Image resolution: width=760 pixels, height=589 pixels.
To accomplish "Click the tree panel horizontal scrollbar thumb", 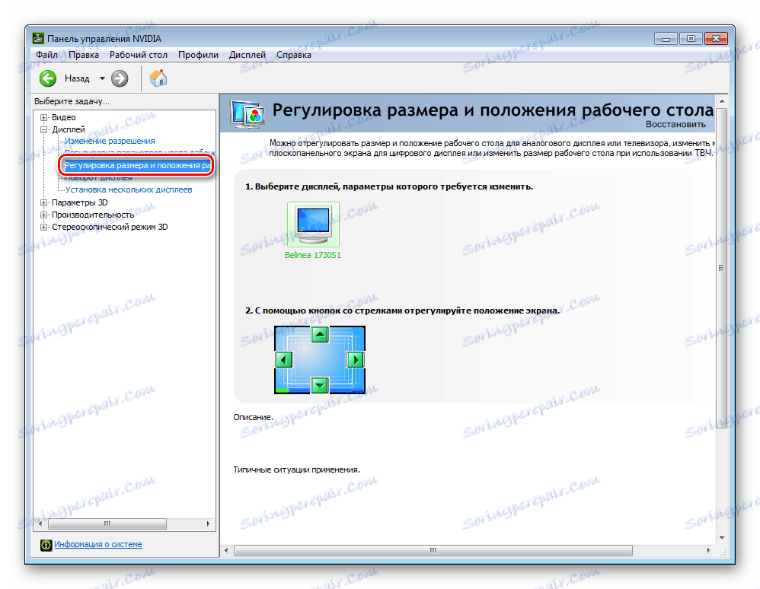I will (107, 524).
